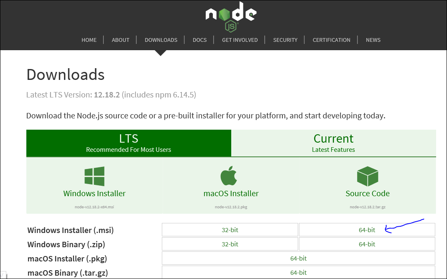This screenshot has height=279, width=447.
Task: Open the GET INVOLVED nav item
Action: [x=240, y=40]
